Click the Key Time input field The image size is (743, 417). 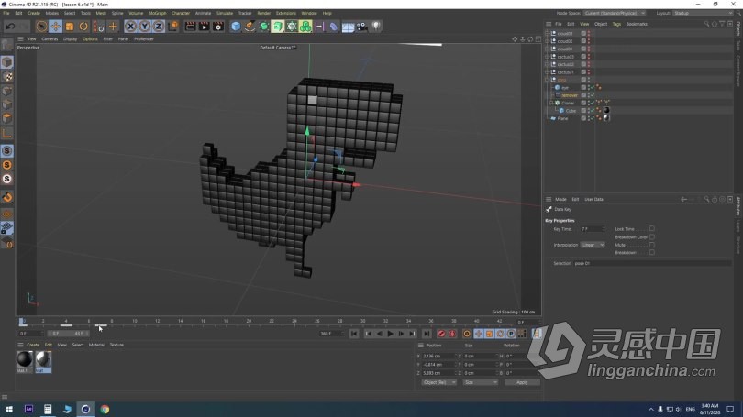593,229
